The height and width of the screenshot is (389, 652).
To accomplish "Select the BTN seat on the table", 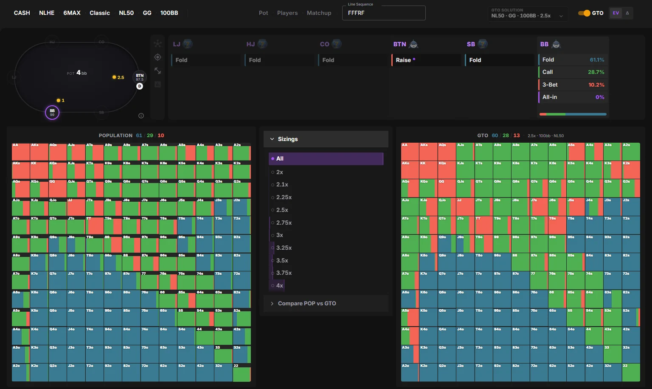I will click(x=140, y=77).
